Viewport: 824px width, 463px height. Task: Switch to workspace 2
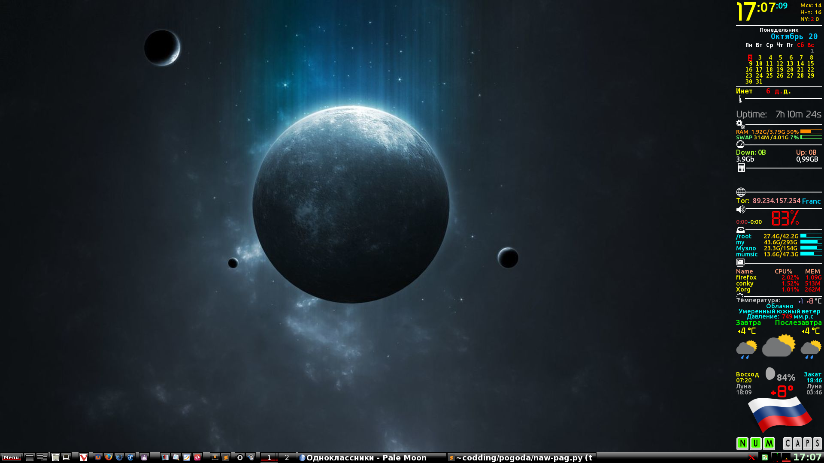(287, 457)
